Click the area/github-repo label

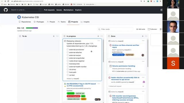point(118,55)
